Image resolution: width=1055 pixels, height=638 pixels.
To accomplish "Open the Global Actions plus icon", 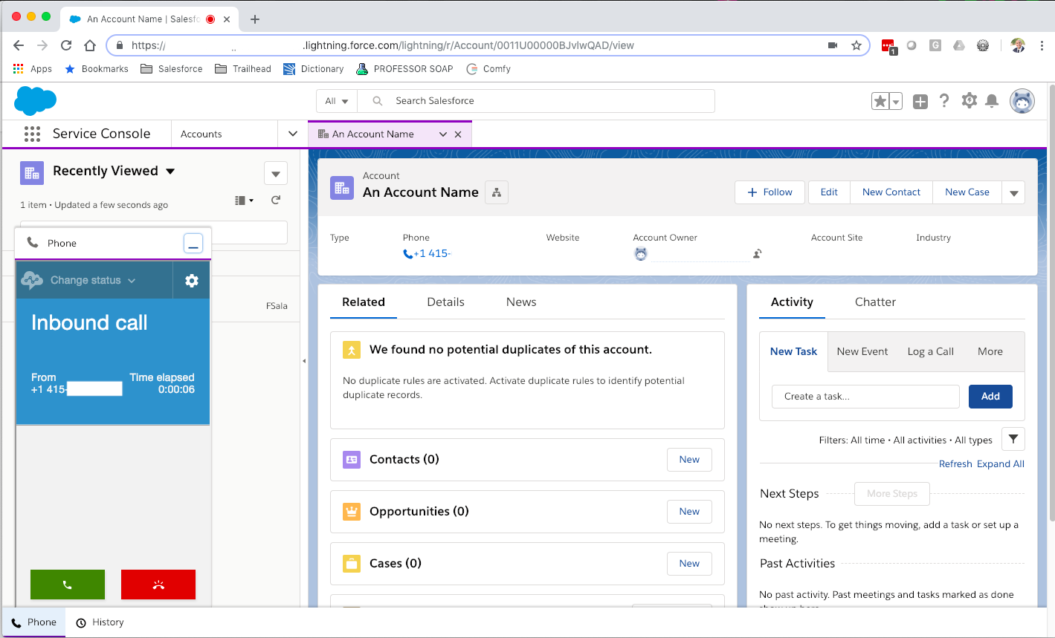I will tap(920, 102).
